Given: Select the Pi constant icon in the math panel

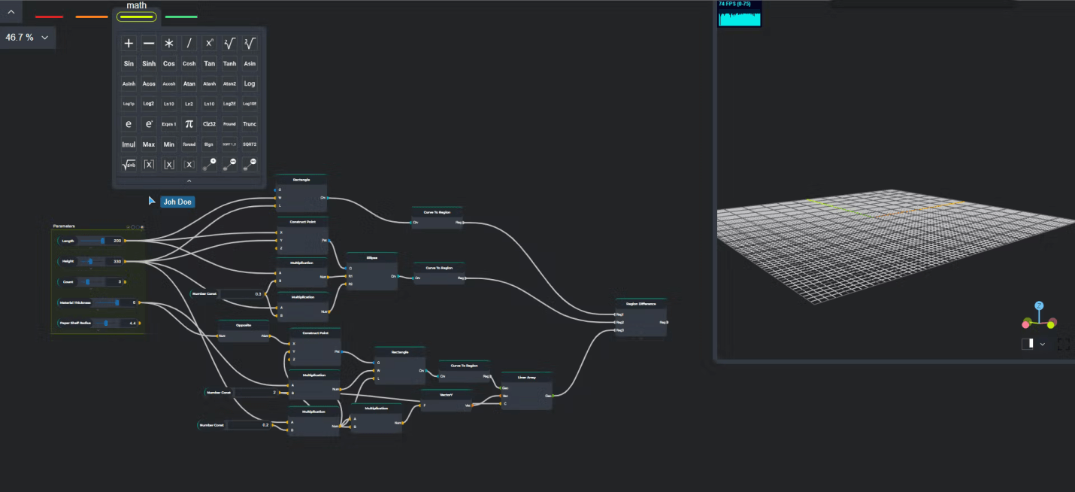Looking at the screenshot, I should 189,124.
